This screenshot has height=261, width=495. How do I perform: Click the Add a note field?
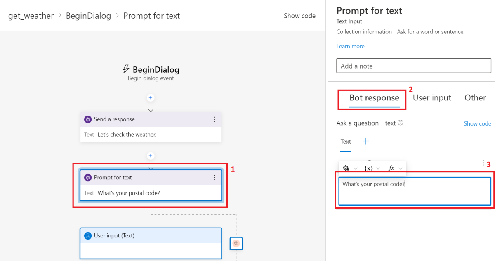point(413,66)
